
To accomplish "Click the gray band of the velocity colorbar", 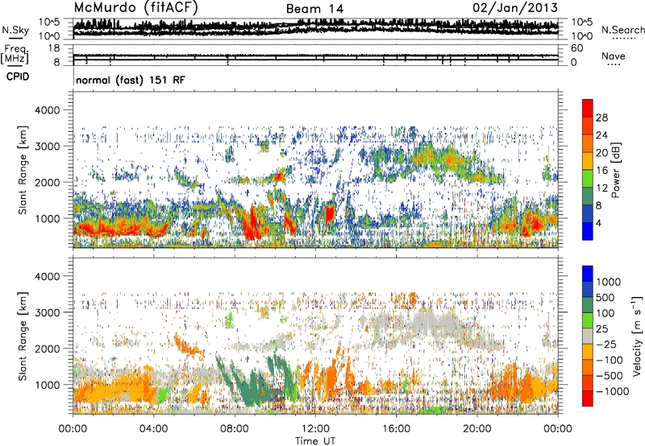I will (588, 337).
